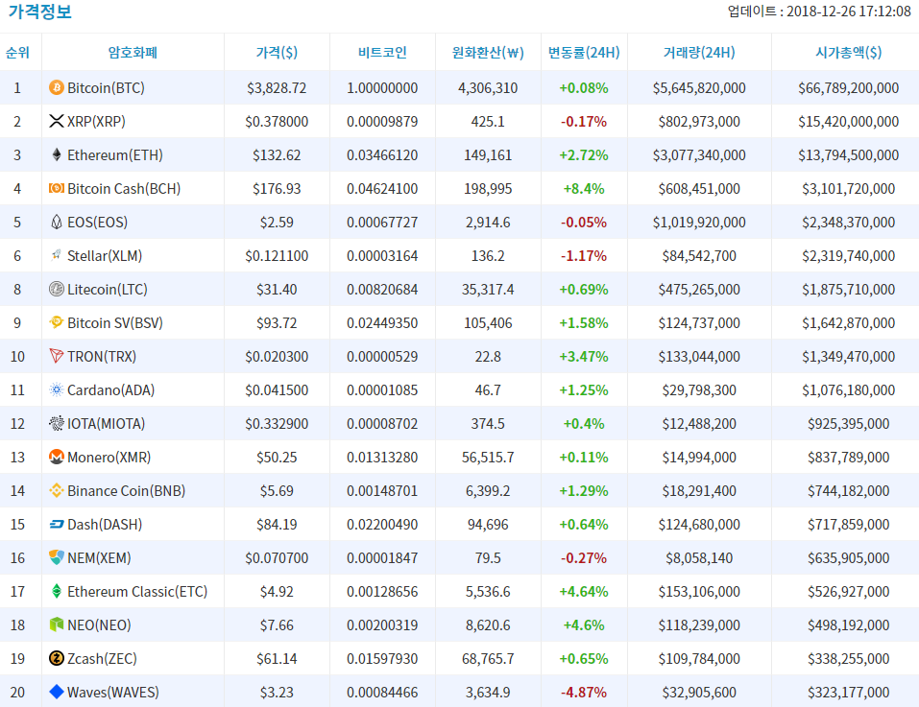
Task: Click the EOS logo icon
Action: pos(57,222)
